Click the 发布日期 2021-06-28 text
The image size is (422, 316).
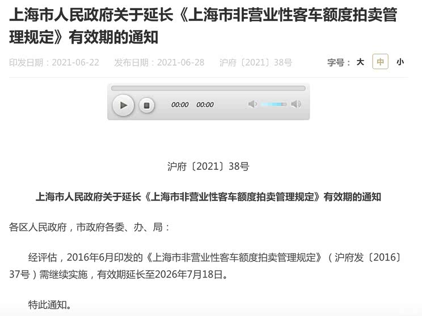click(159, 63)
